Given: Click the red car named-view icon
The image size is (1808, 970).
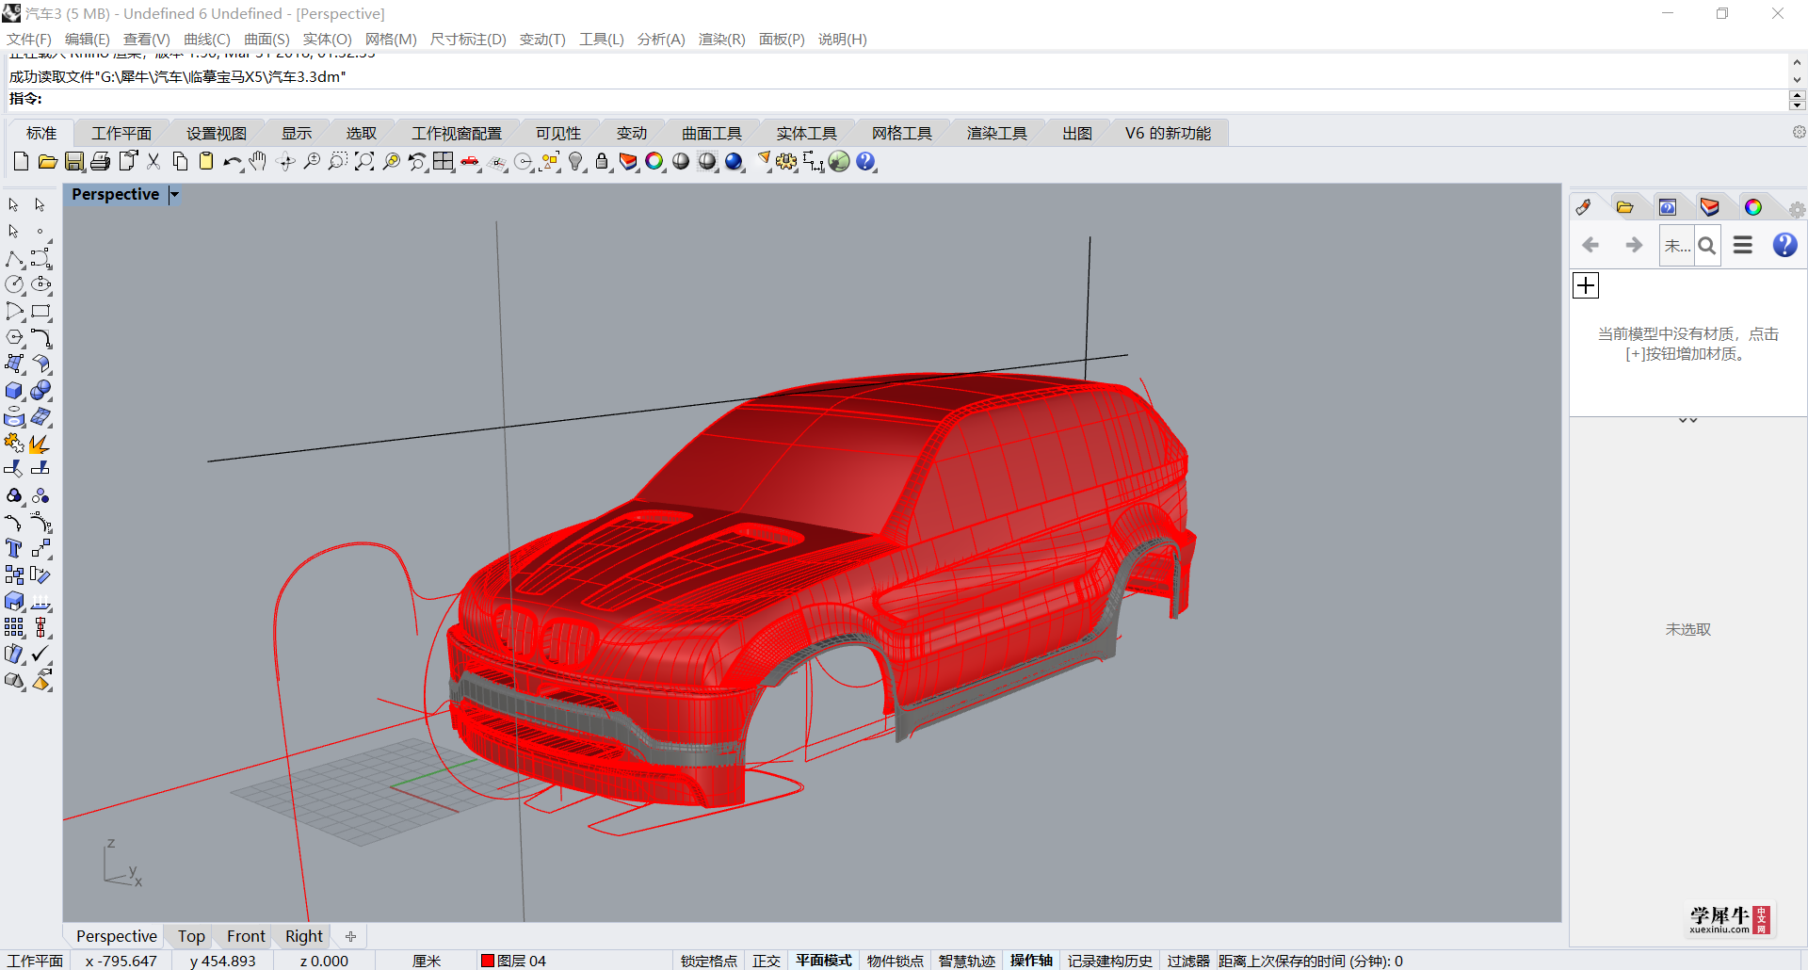Looking at the screenshot, I should (470, 162).
